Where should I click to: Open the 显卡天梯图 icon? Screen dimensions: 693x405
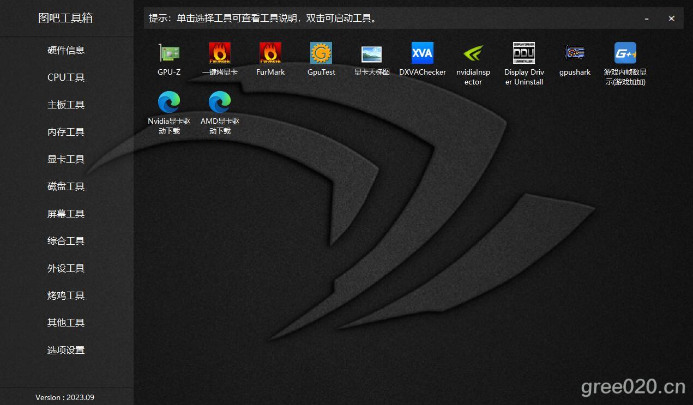pyautogui.click(x=372, y=53)
